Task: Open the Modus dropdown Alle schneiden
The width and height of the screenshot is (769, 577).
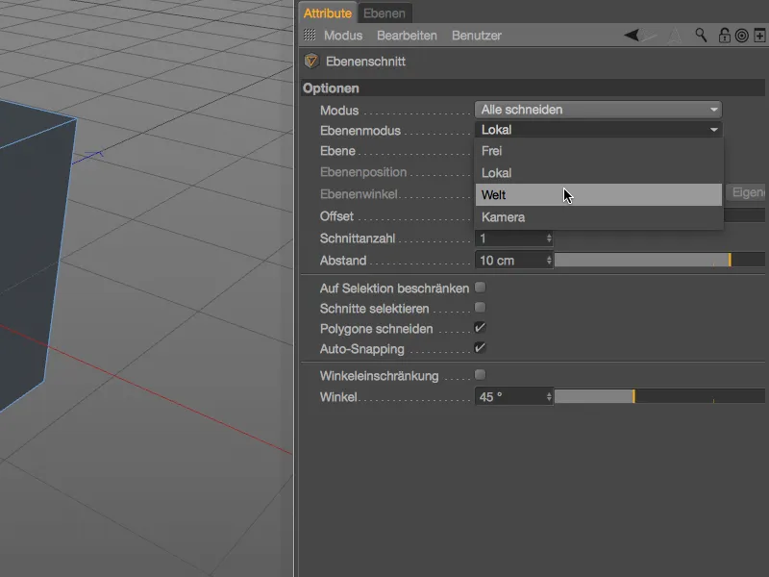Action: pos(598,110)
